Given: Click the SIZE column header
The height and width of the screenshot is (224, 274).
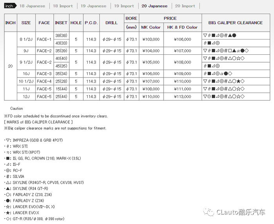Looking at the screenshot, I should tap(26, 23).
